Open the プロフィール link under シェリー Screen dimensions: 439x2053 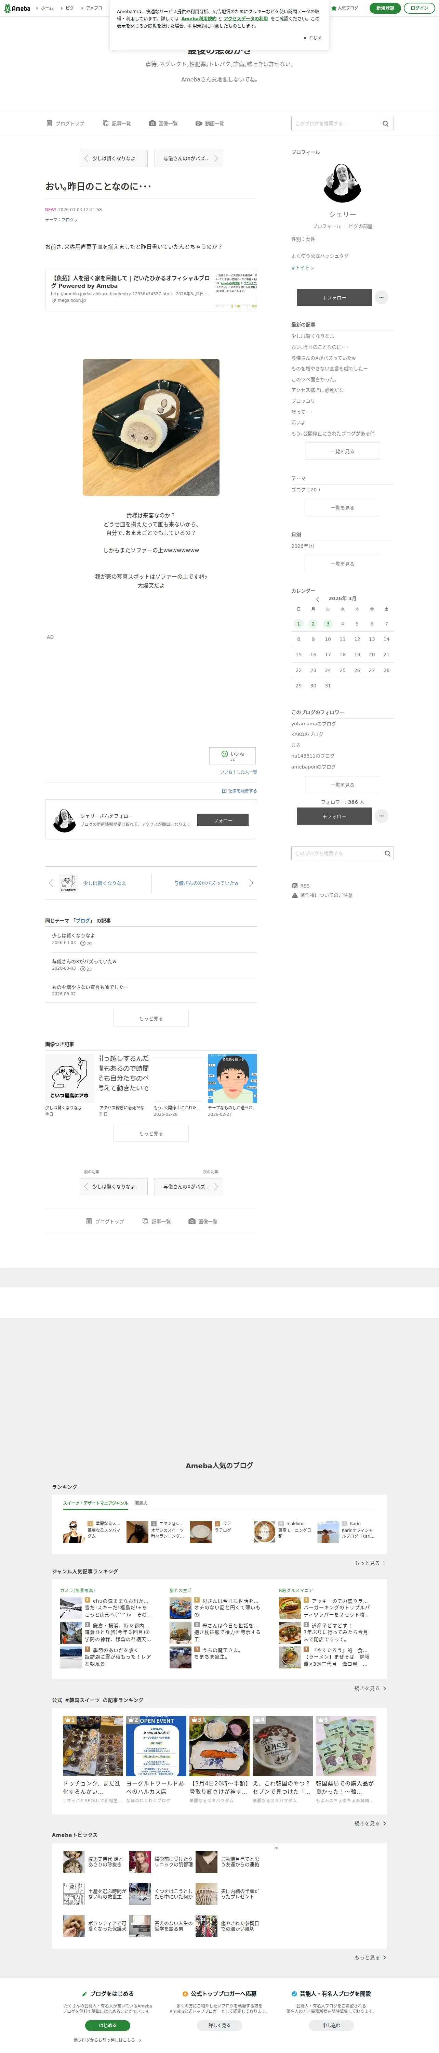point(327,226)
